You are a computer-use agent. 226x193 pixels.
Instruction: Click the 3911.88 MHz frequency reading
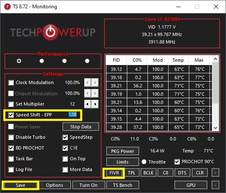tap(162, 42)
